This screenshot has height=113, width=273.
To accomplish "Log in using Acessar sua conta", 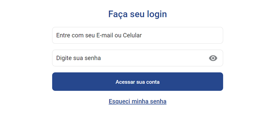I will [x=137, y=82].
